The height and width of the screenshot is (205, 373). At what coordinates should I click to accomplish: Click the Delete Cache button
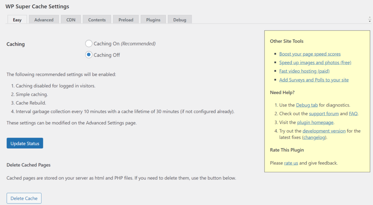24,198
